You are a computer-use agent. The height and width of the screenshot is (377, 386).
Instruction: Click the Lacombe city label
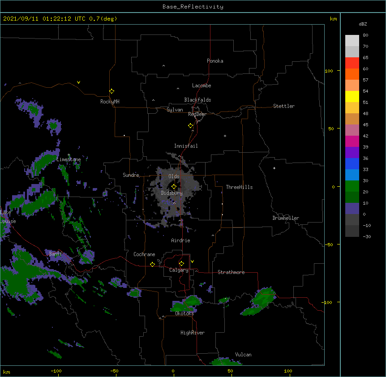coord(202,86)
